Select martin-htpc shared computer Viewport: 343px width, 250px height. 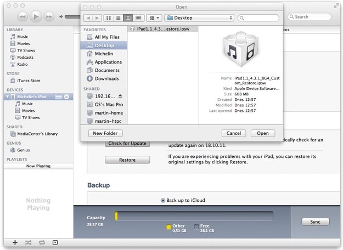pyautogui.click(x=104, y=121)
